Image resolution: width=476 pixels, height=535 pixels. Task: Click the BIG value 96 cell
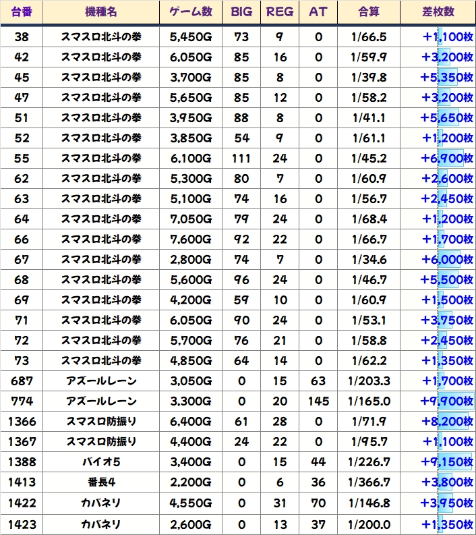[x=241, y=280]
